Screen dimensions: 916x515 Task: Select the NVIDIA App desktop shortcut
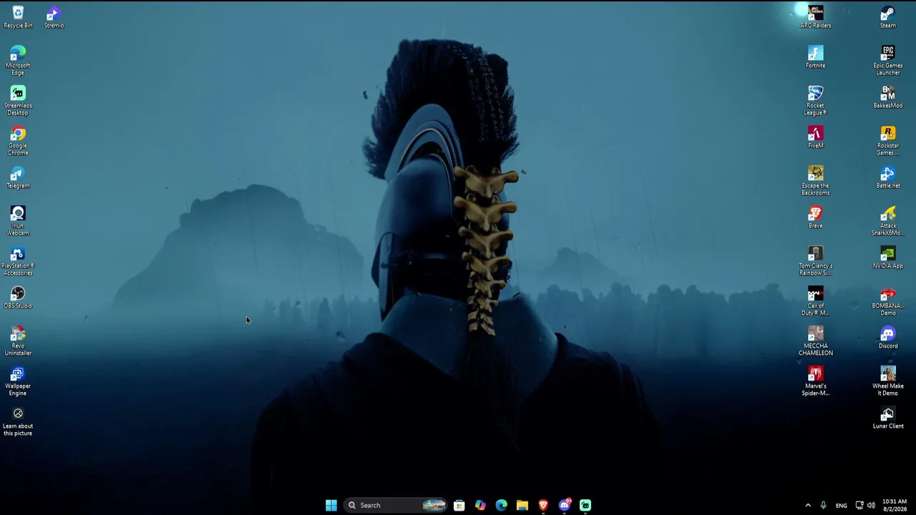(888, 257)
